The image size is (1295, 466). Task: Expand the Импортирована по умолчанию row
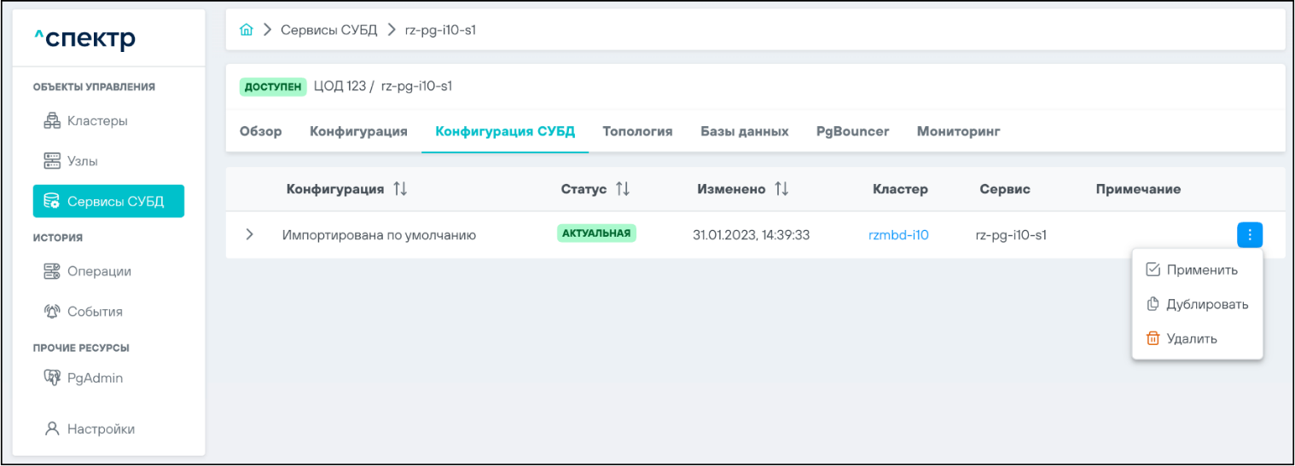tap(250, 234)
